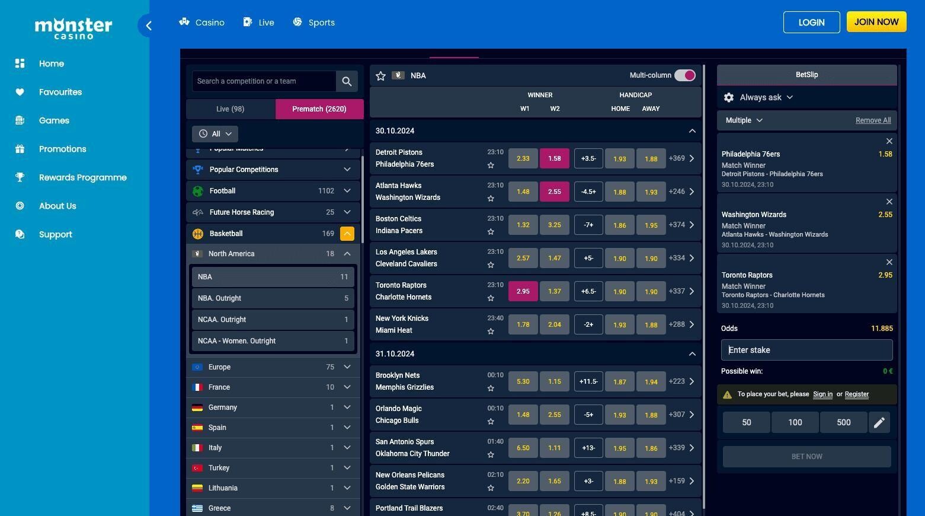Favourite the NBA competition star
The image size is (925, 516).
point(381,75)
